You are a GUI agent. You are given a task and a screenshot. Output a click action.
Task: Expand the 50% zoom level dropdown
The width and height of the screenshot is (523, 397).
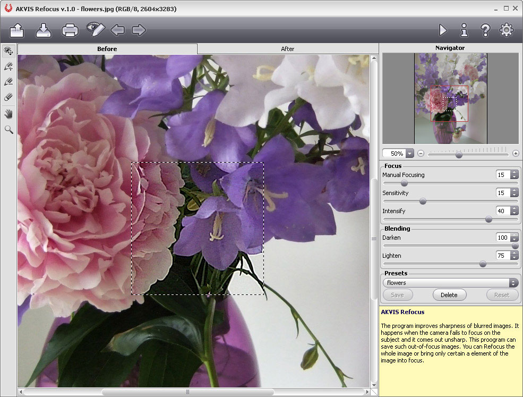pyautogui.click(x=409, y=154)
